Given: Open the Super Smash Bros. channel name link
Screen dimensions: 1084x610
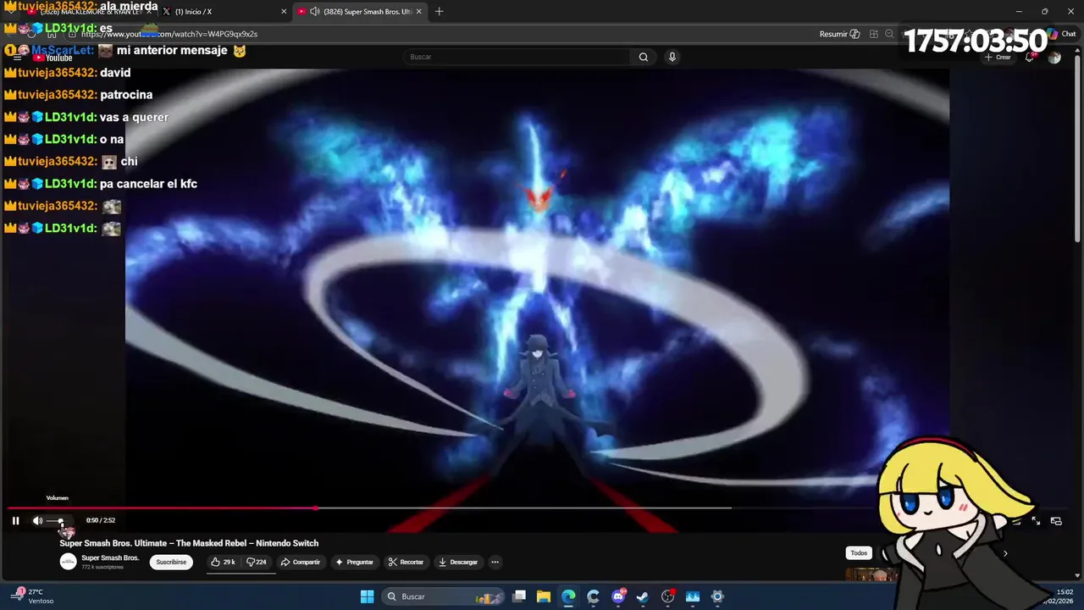Looking at the screenshot, I should (x=110, y=558).
